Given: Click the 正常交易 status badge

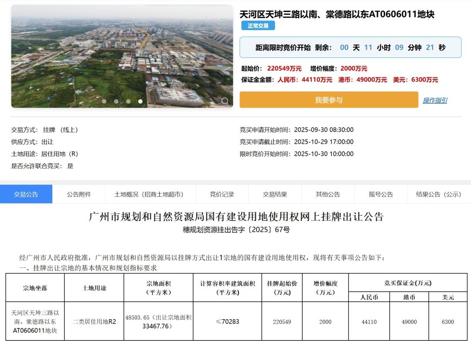Looking at the screenshot, I should coord(258,26).
